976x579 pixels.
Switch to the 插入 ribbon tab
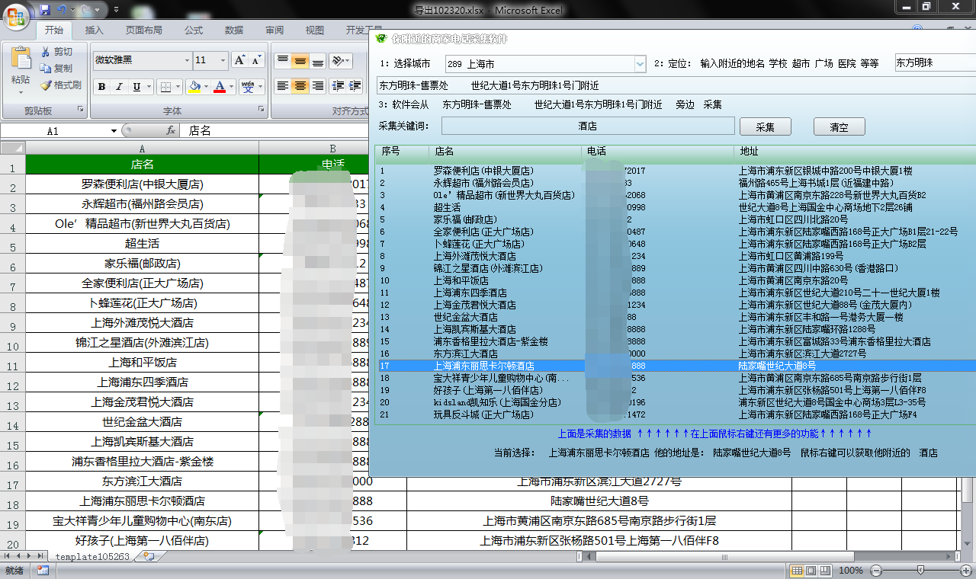(x=95, y=30)
